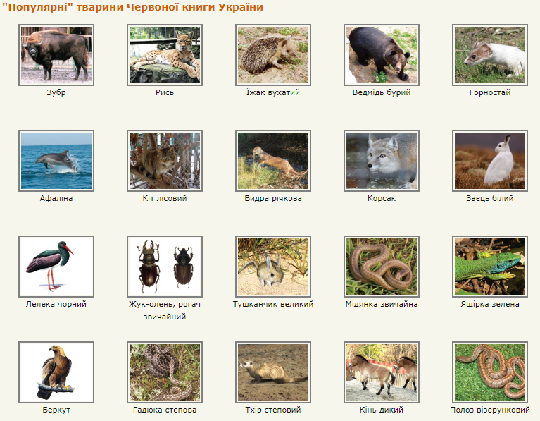
Task: Open the Видра річкова caption
Action: tap(273, 198)
